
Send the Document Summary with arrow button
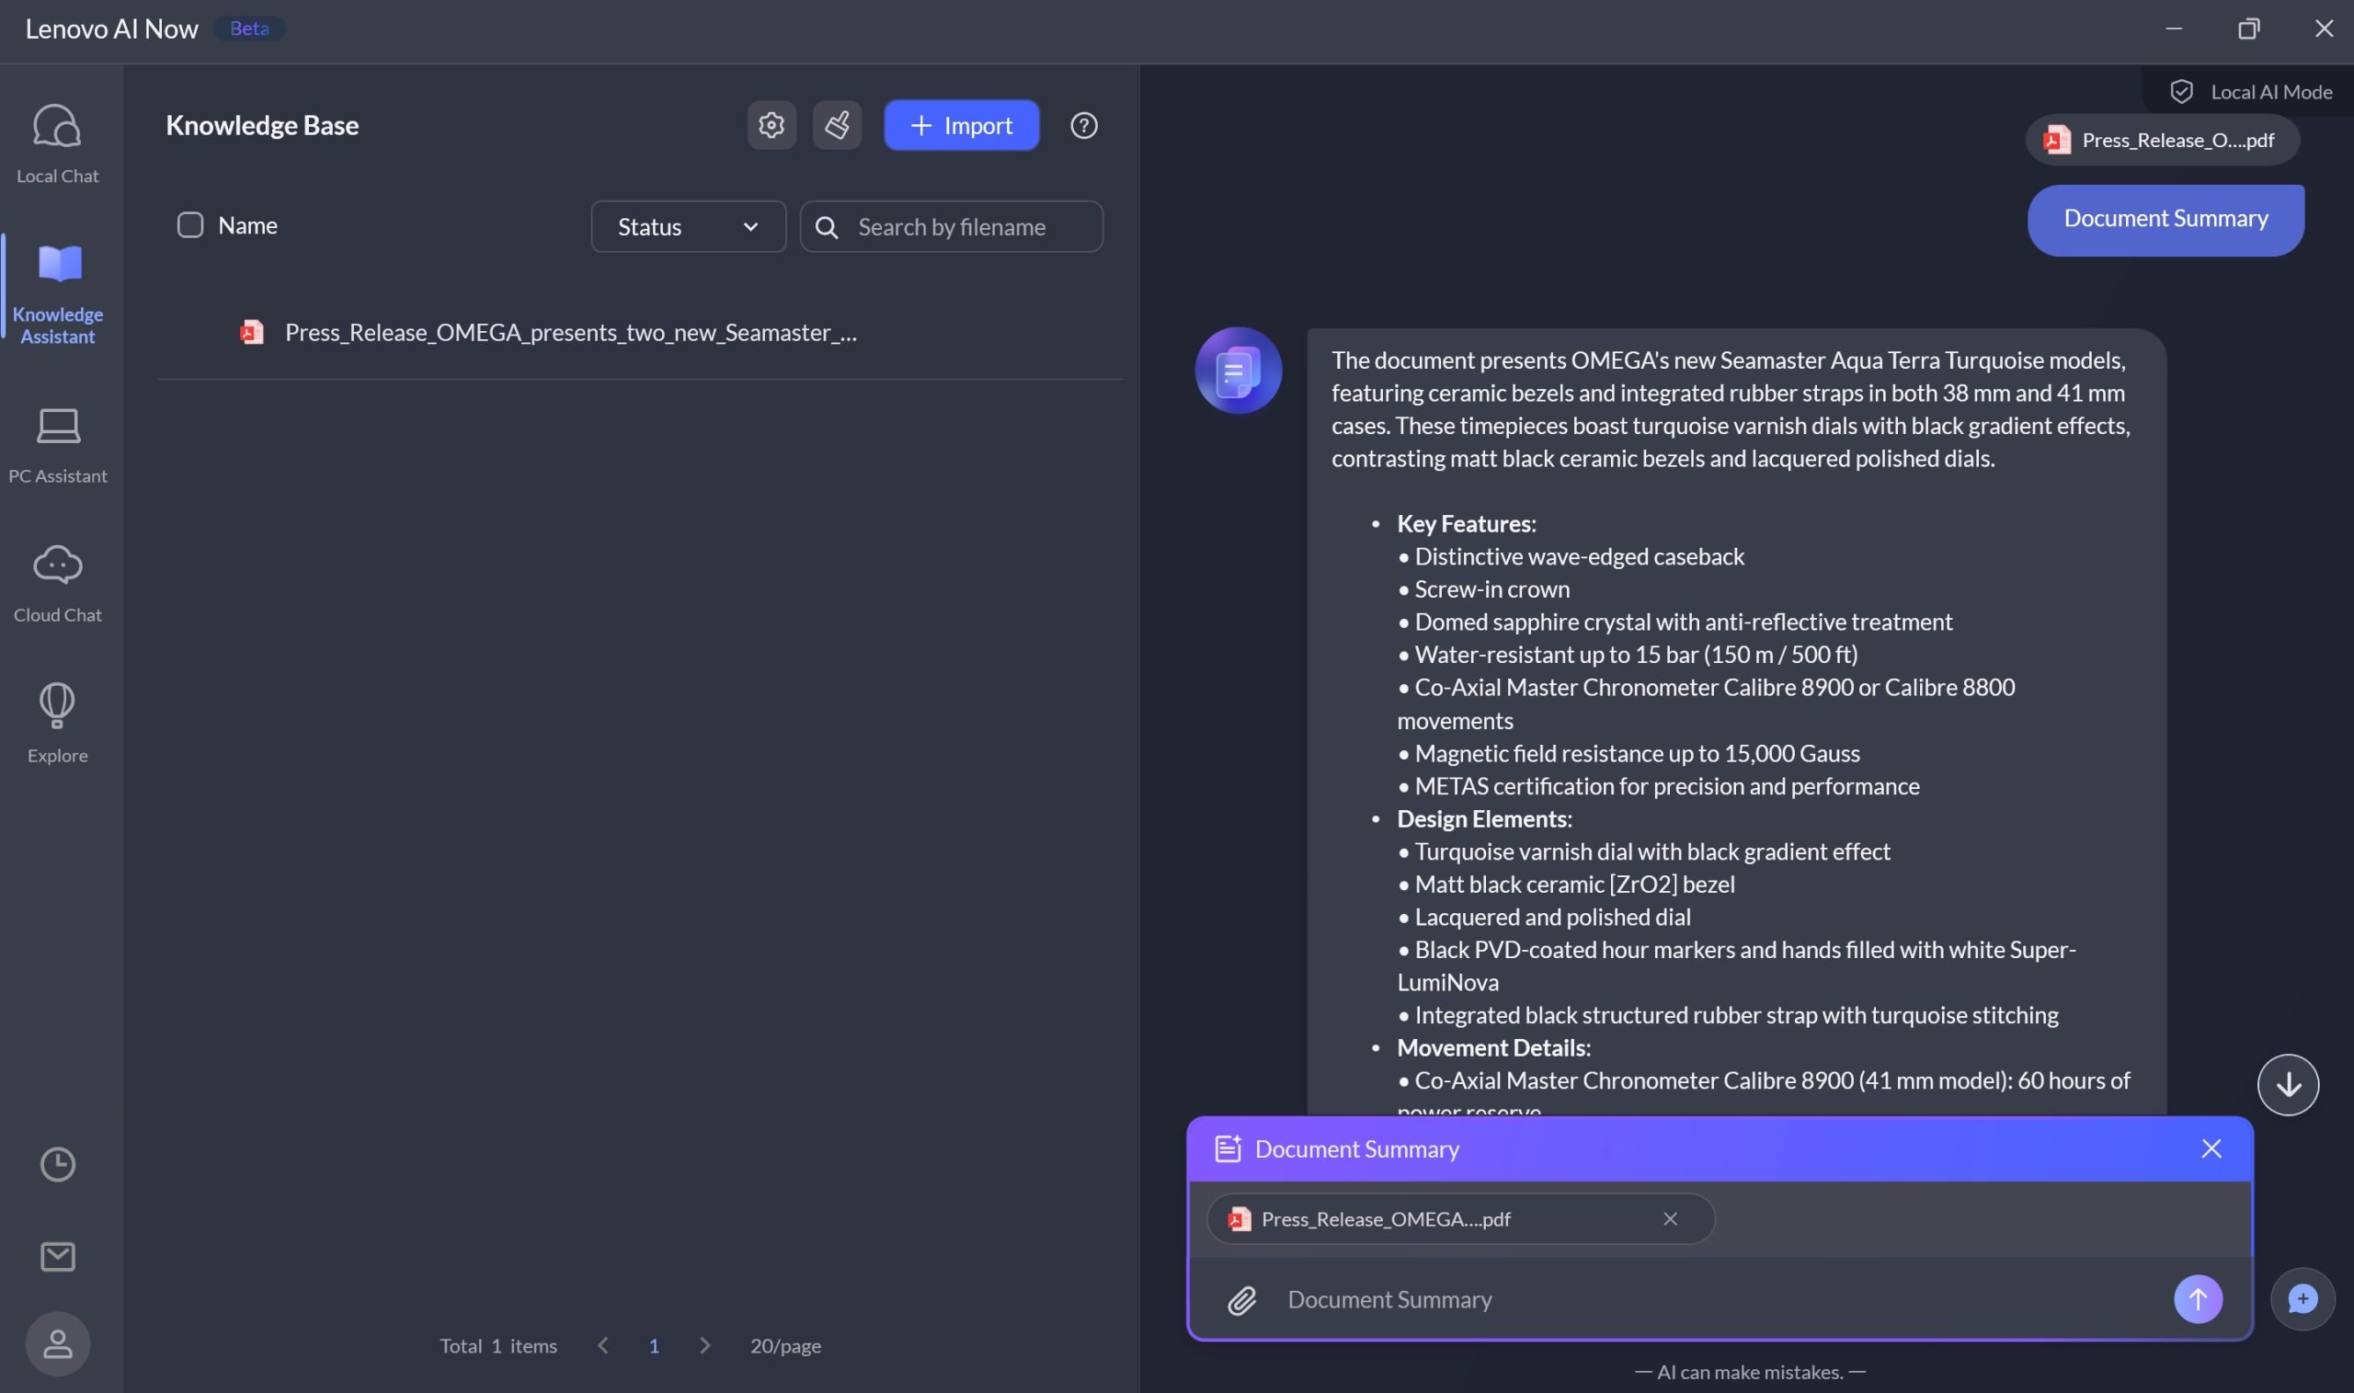pos(2197,1299)
